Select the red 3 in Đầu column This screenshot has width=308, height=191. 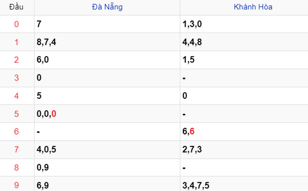point(17,78)
